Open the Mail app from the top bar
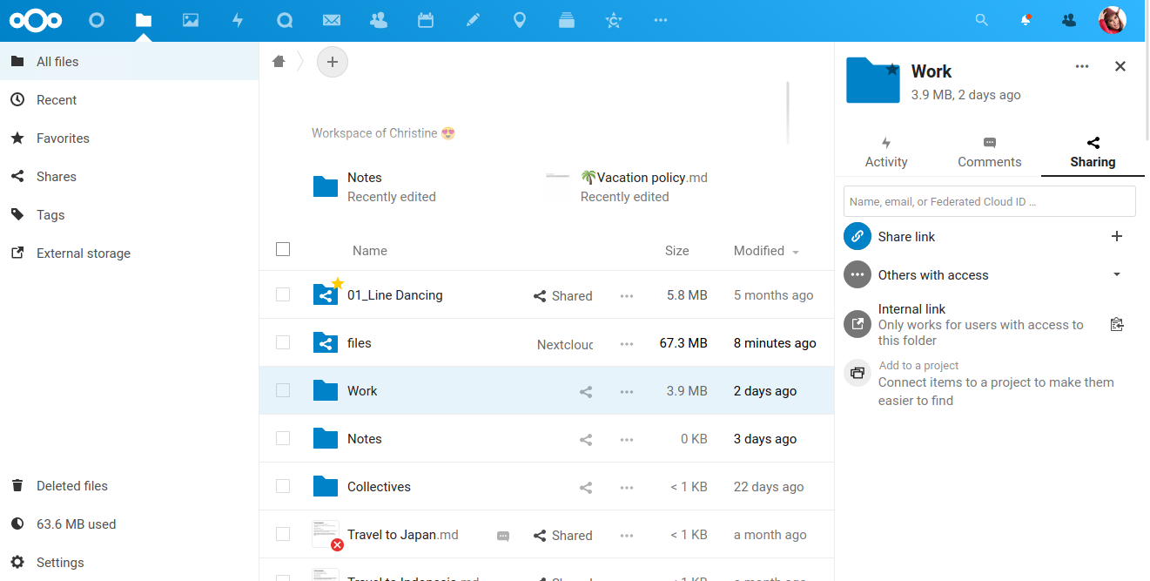The image size is (1150, 581). tap(332, 19)
